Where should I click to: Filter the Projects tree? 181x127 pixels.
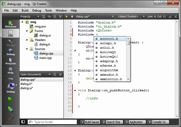point(44,17)
